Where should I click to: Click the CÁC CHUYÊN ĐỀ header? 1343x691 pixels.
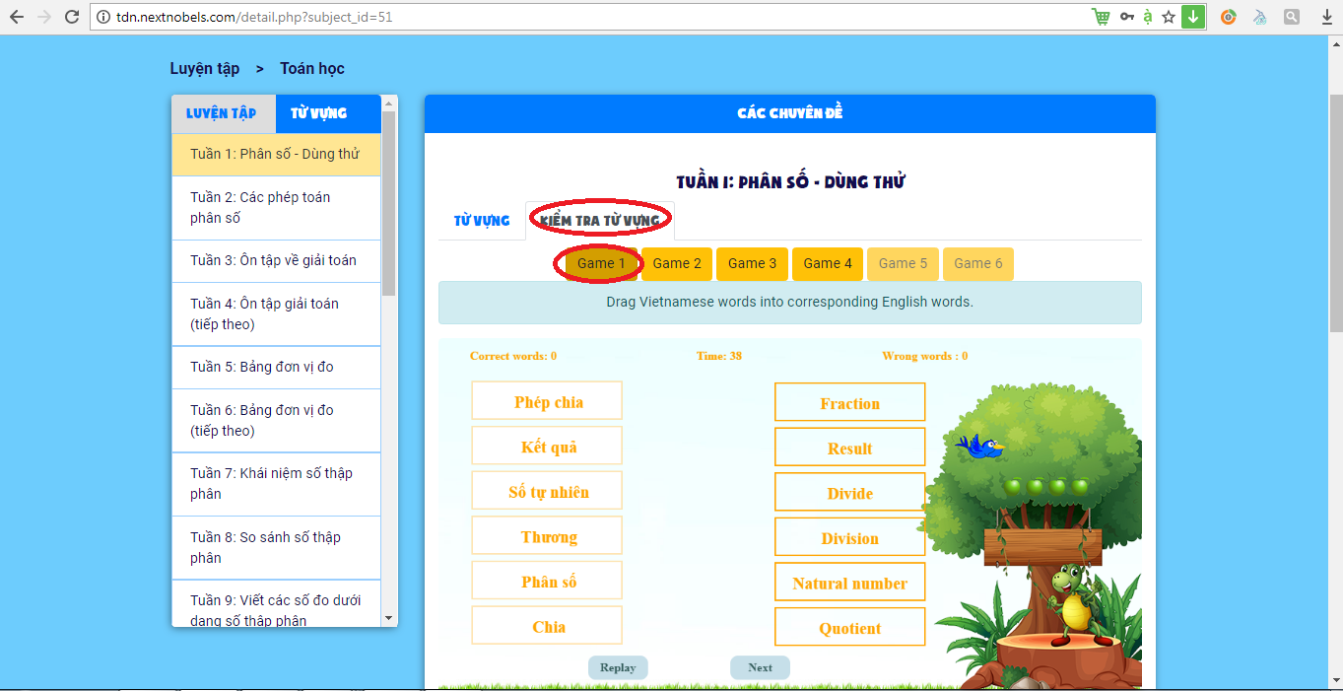pyautogui.click(x=790, y=113)
